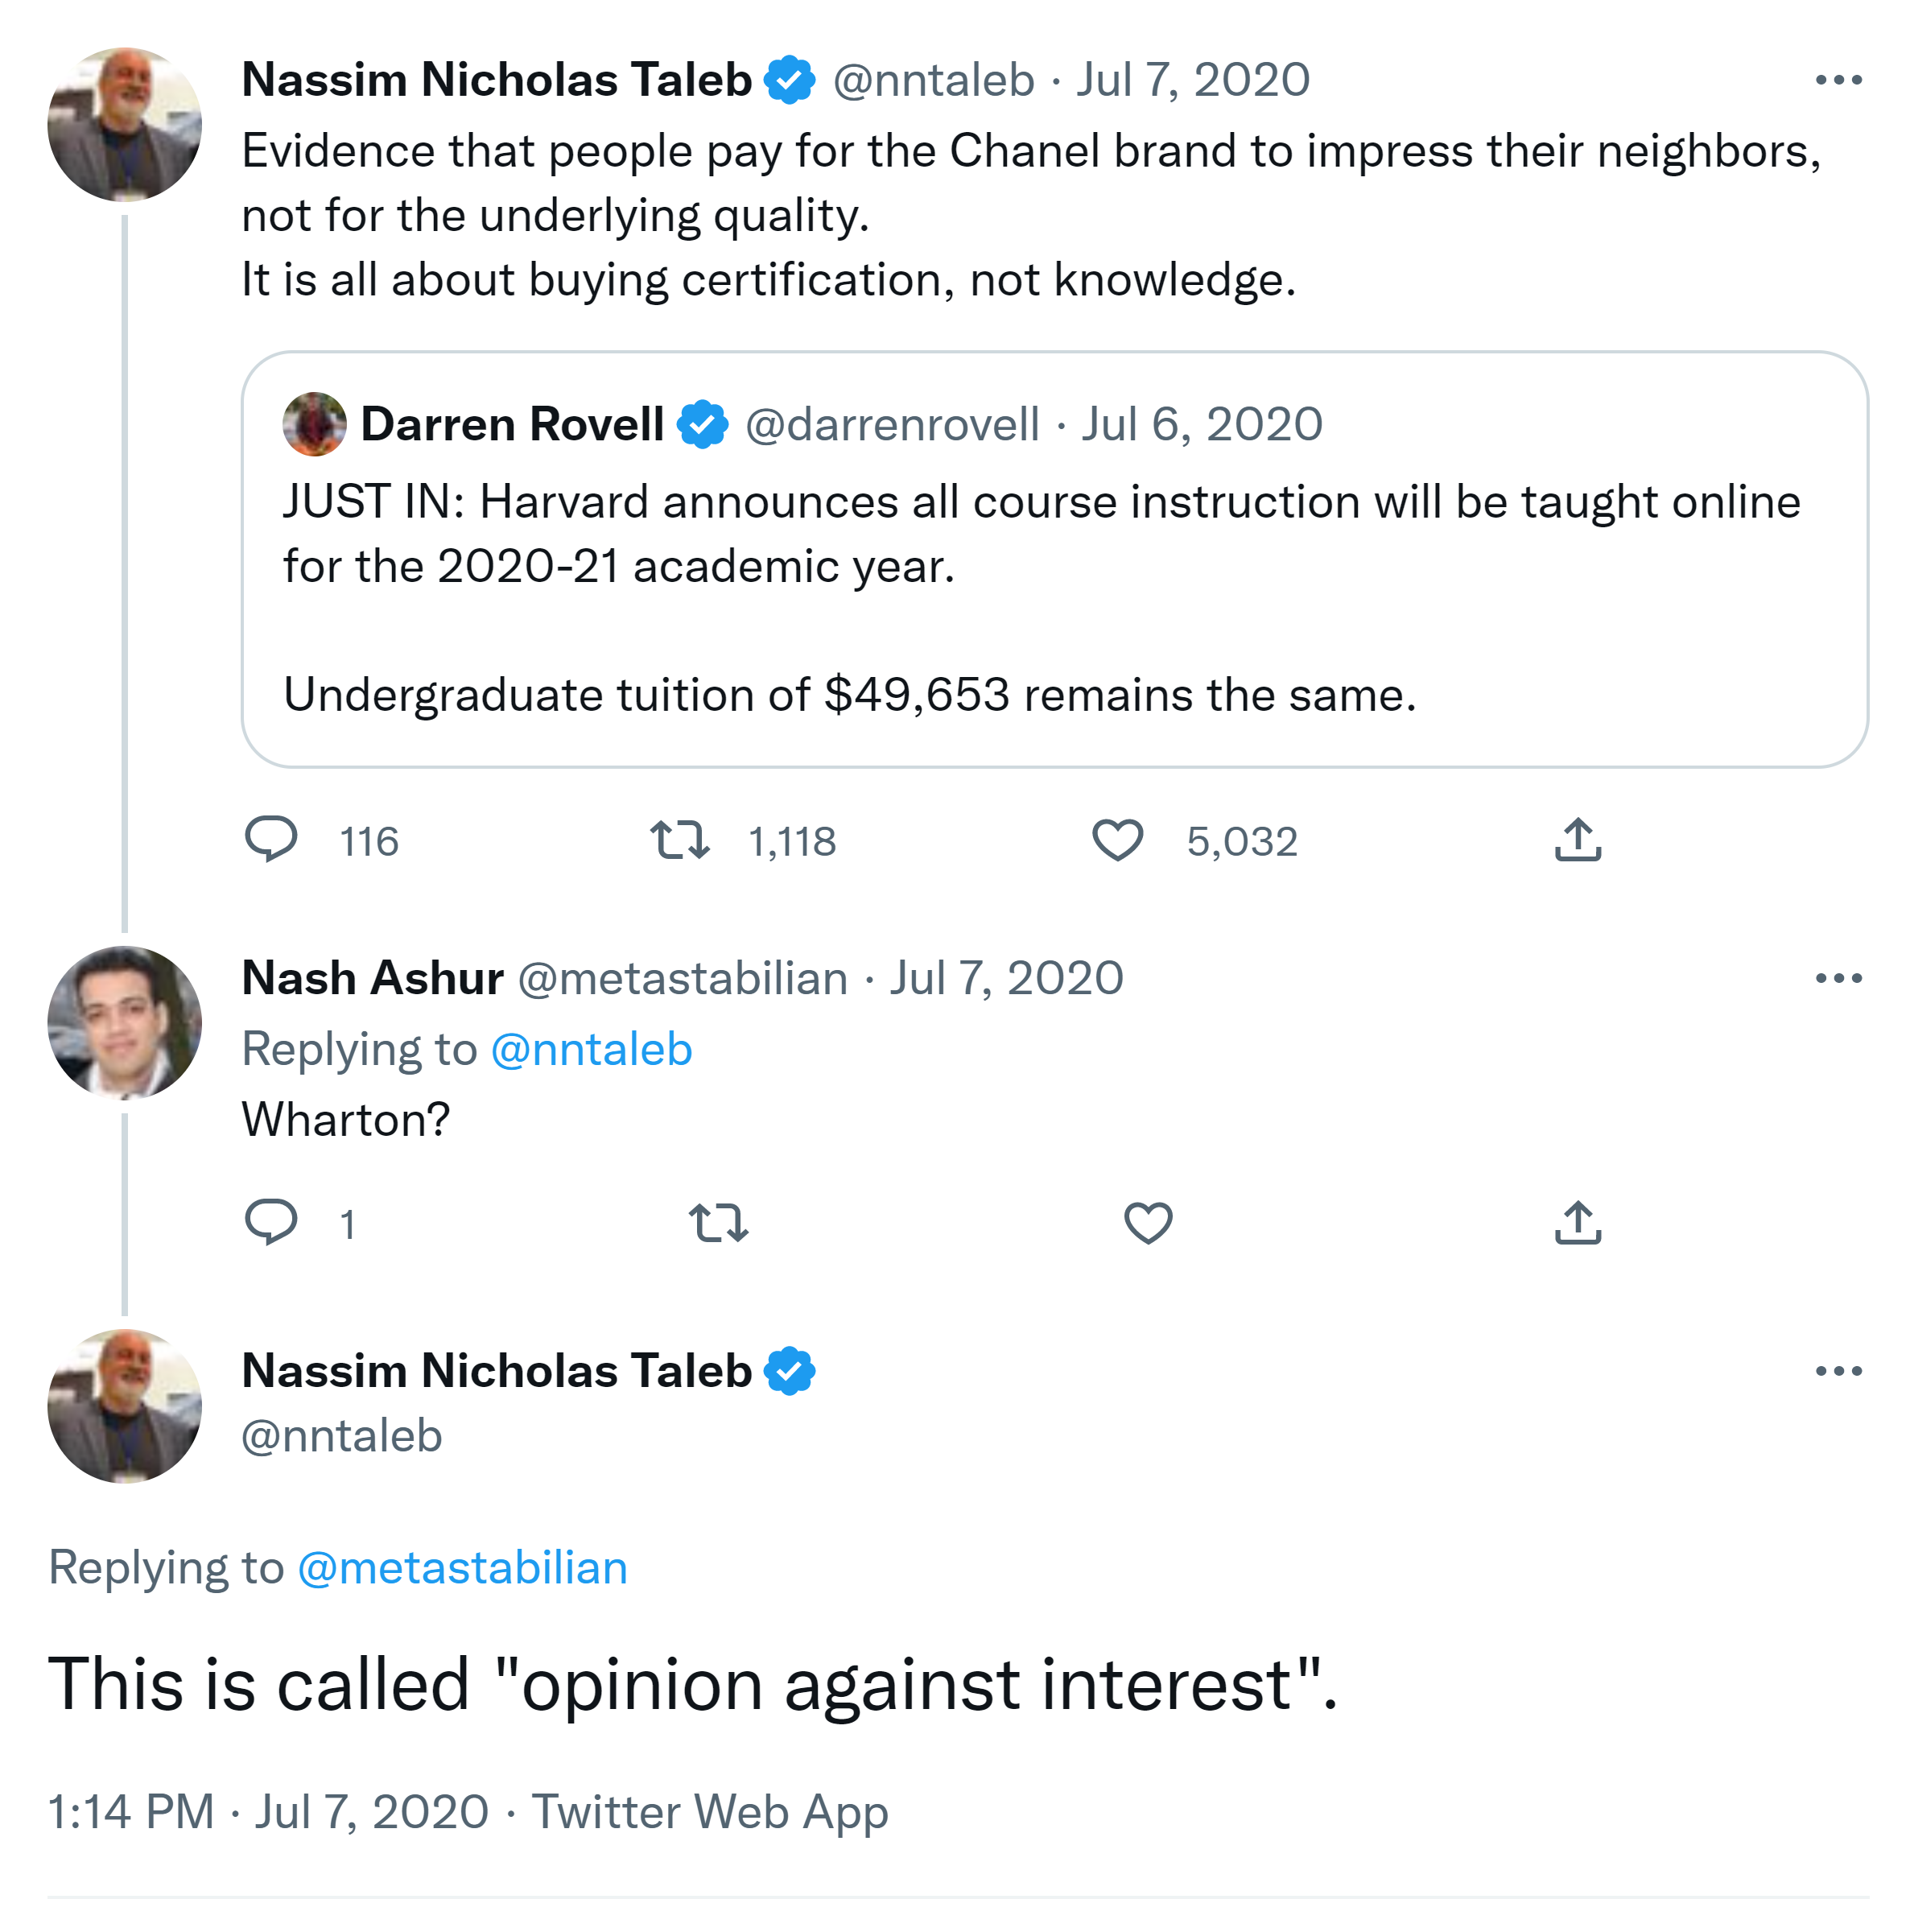Open Nash Ashur's profile picture
1910x1932 pixels.
[124, 1022]
